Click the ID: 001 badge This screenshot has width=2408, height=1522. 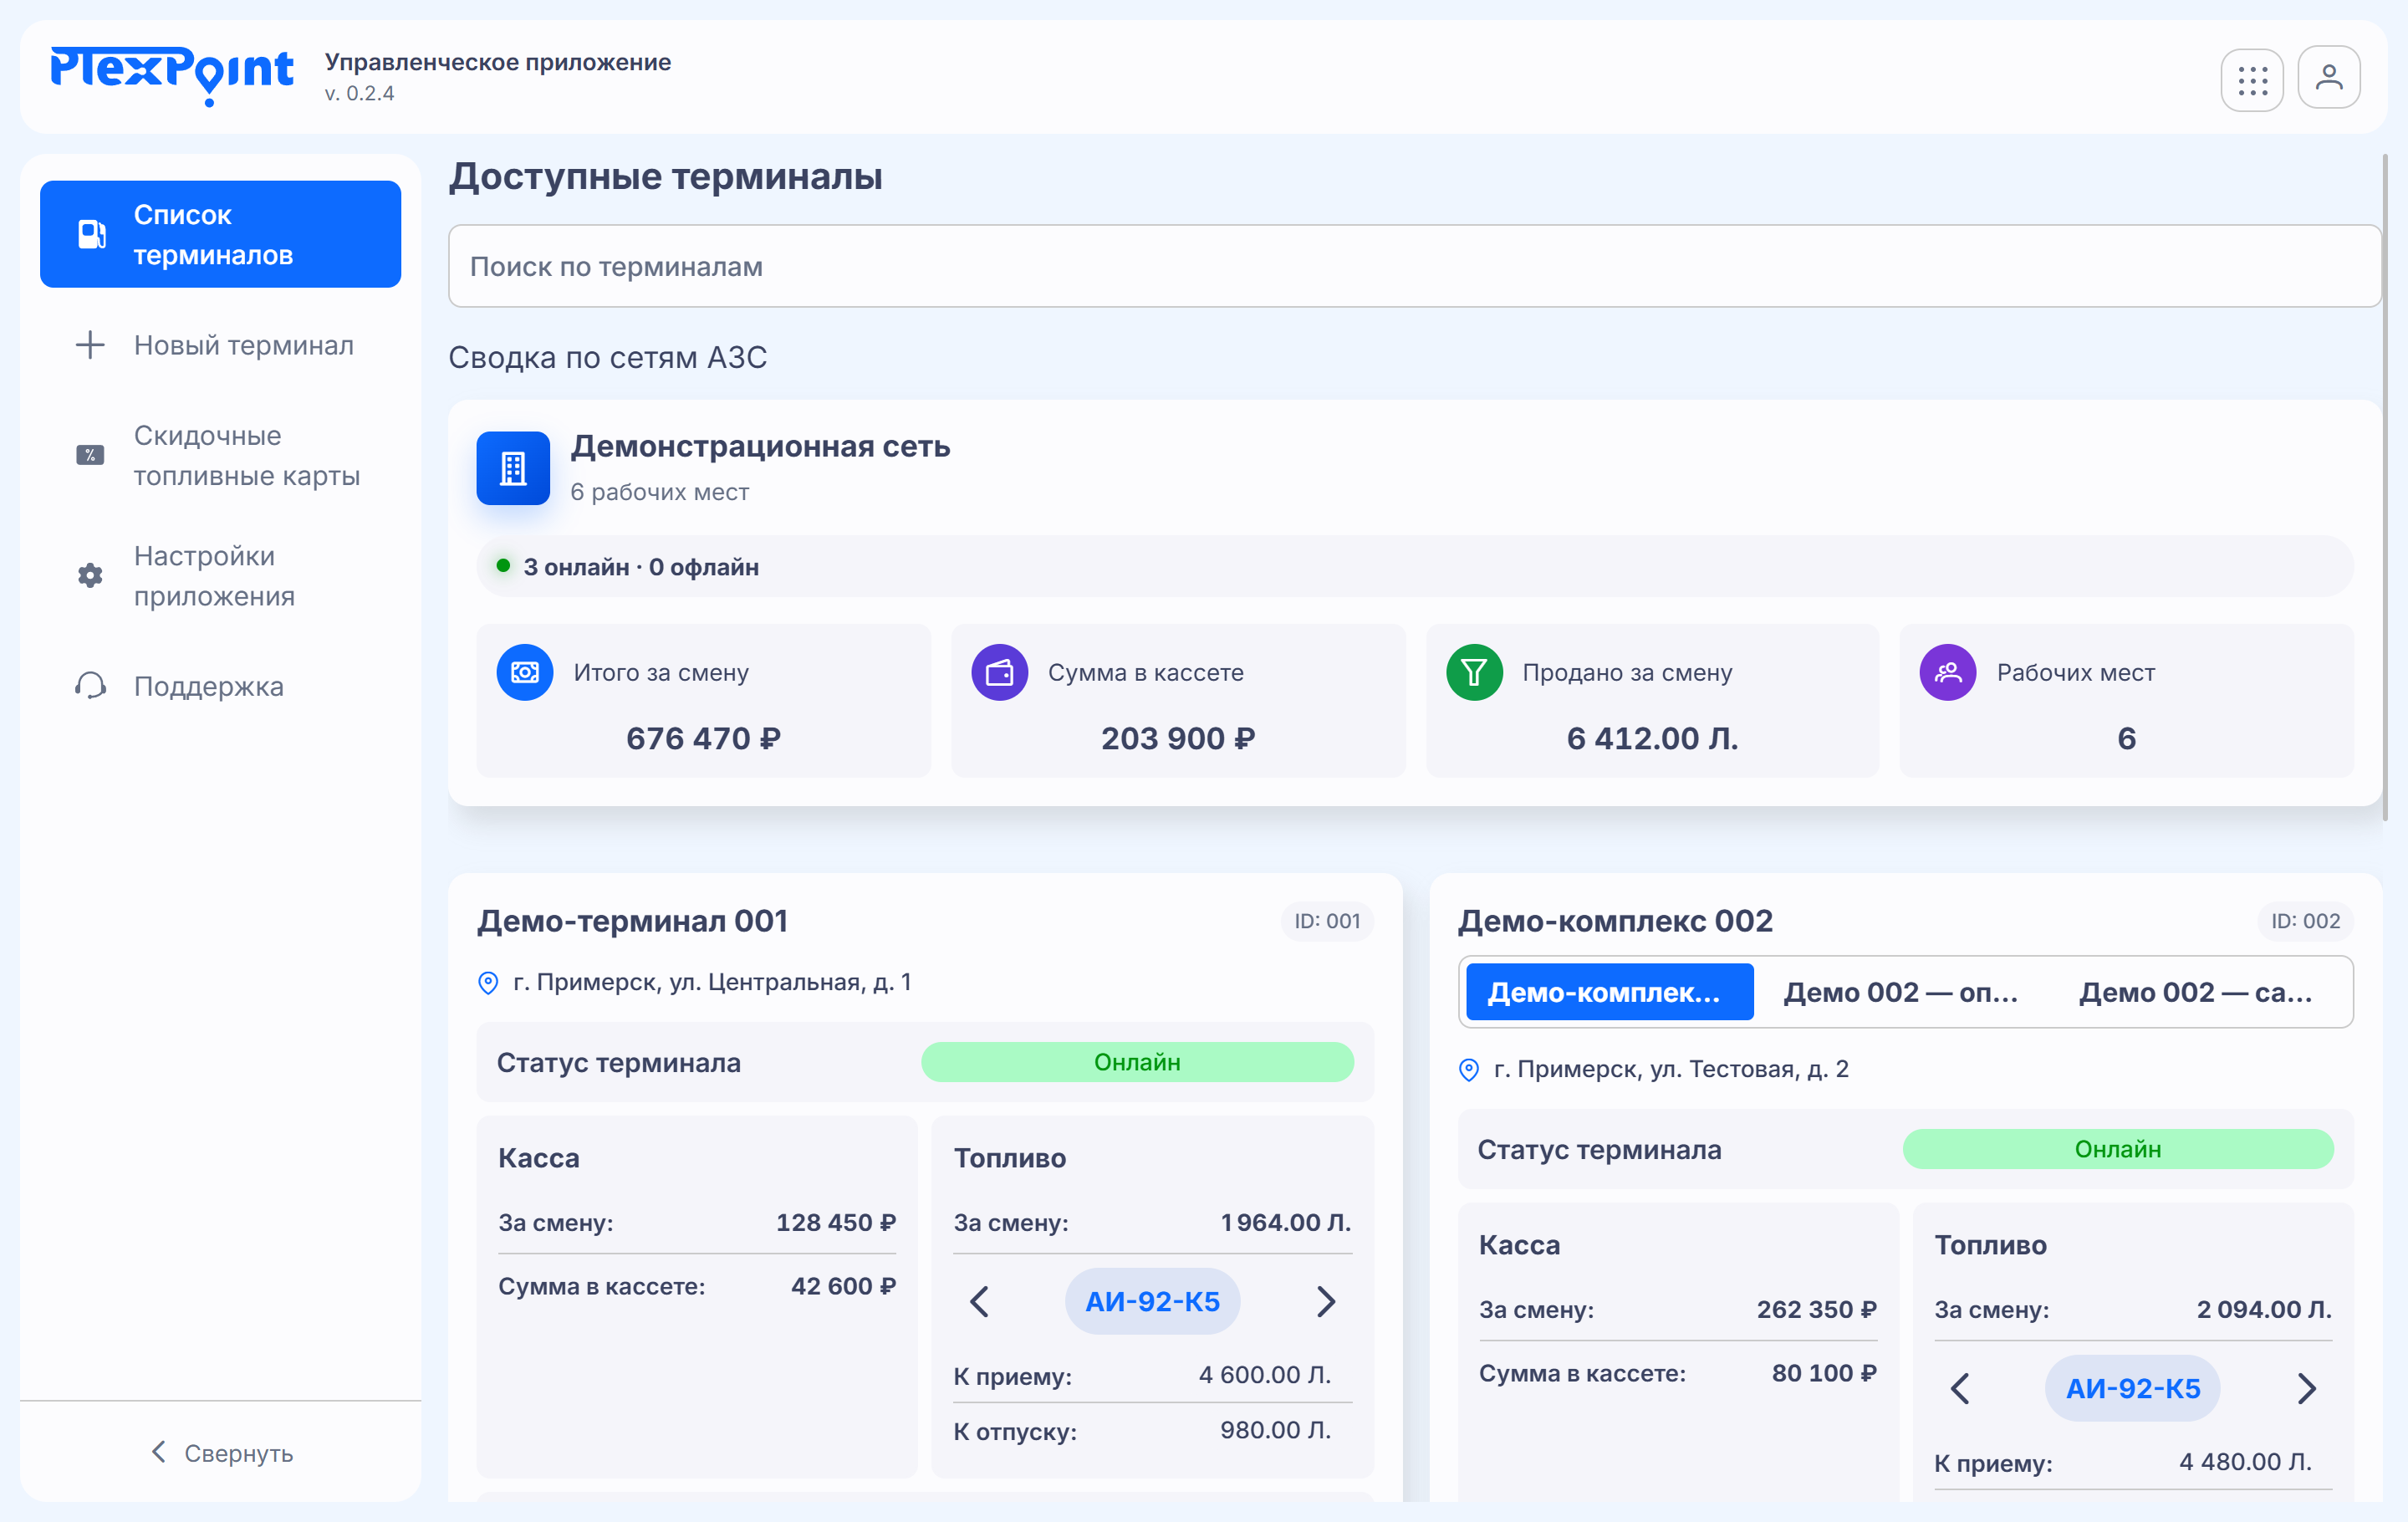(1327, 921)
